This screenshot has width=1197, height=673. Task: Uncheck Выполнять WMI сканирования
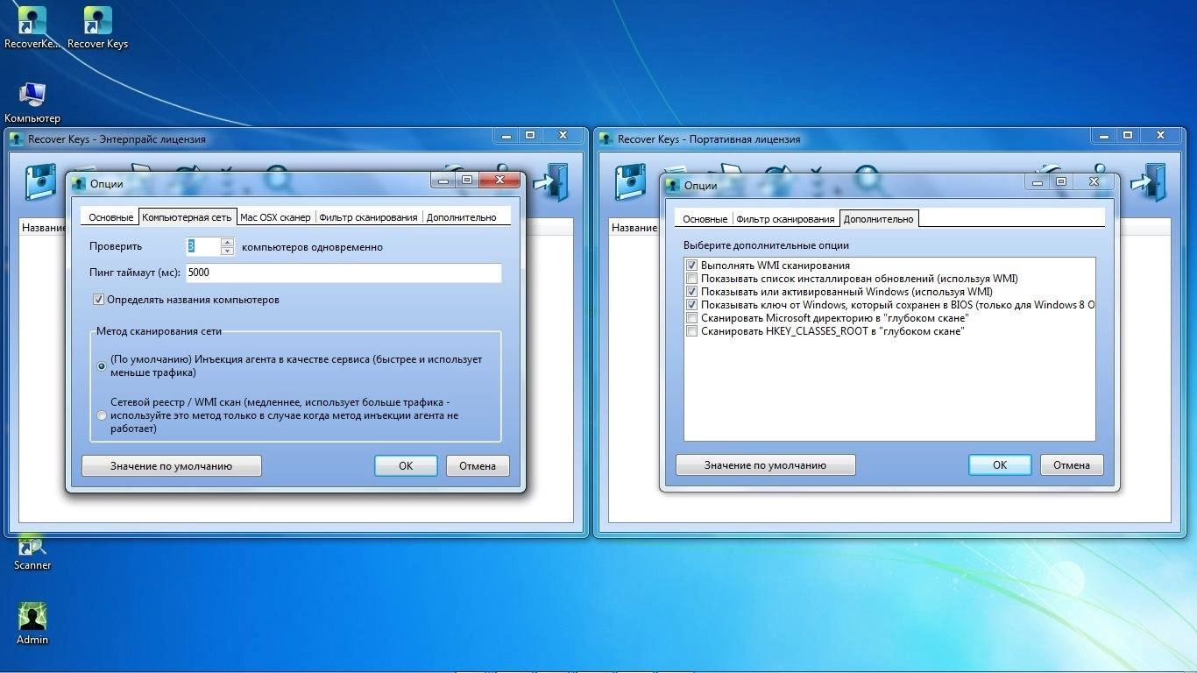pyautogui.click(x=692, y=266)
